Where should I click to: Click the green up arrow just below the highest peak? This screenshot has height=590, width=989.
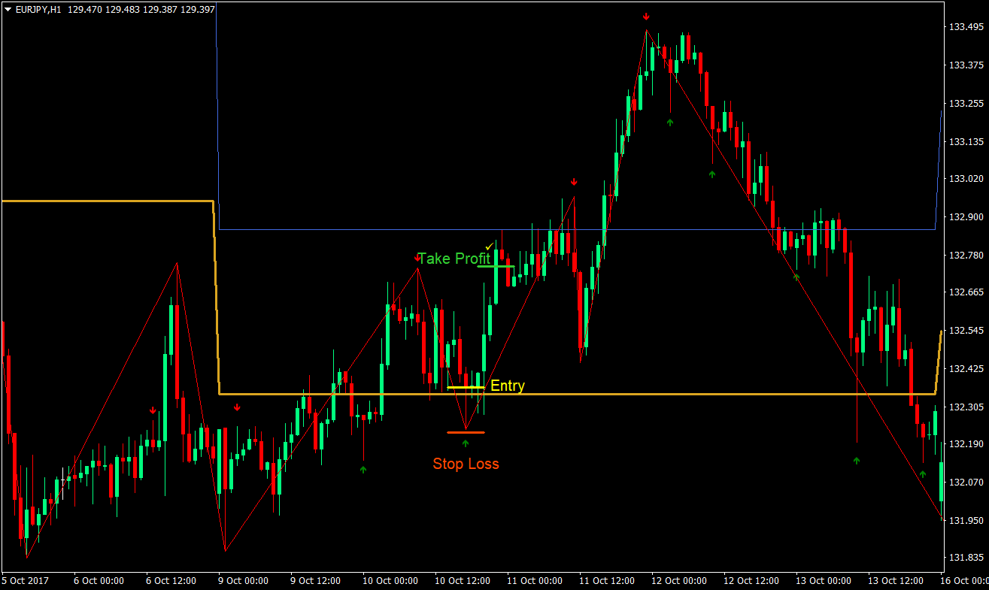pyautogui.click(x=670, y=122)
